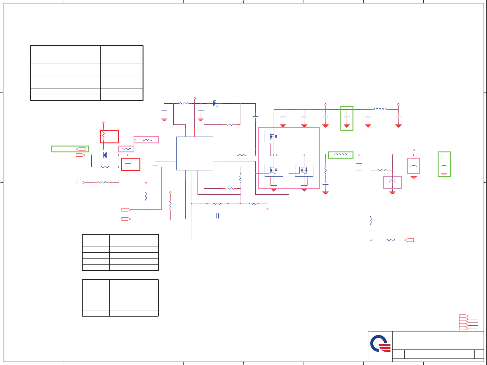Screen dimensions: 487x365
Task: Select the horizontal resistor left of the Schottky diode
Action: point(184,103)
